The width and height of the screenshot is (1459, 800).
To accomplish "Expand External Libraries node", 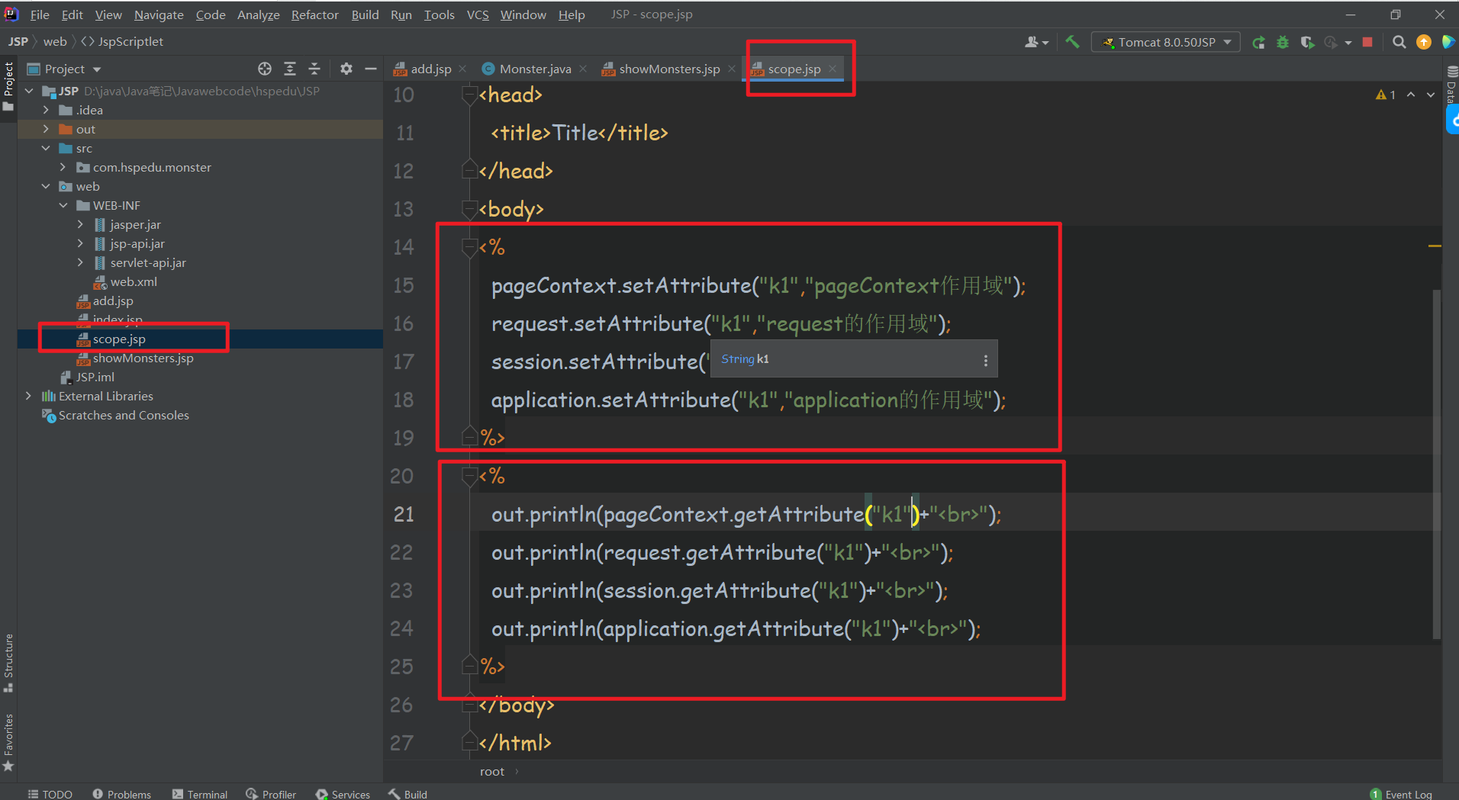I will pos(29,396).
